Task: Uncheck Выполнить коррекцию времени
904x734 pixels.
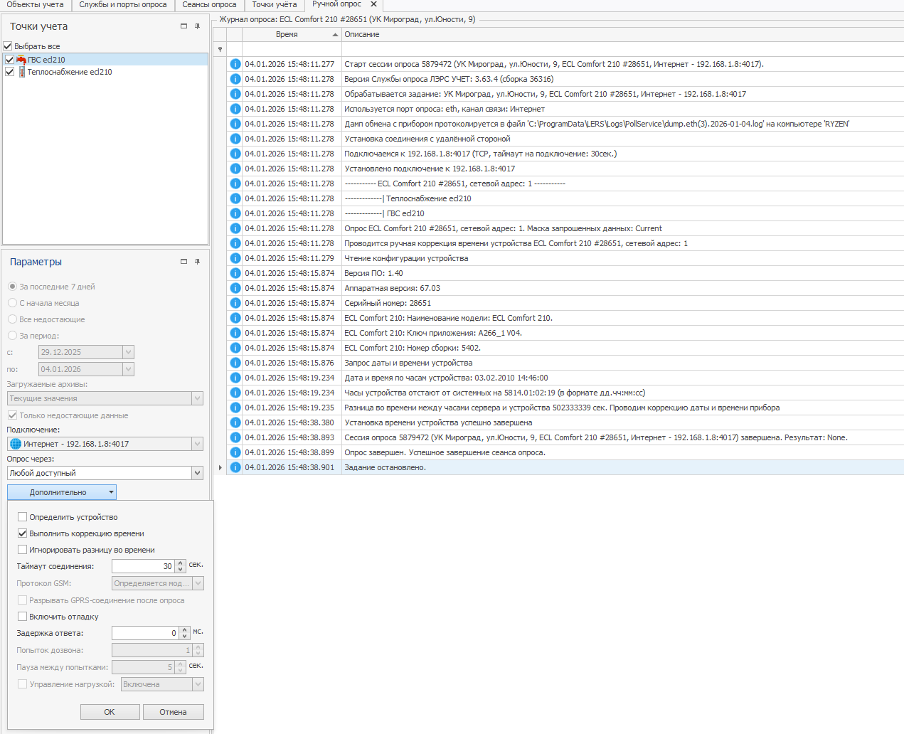Action: [23, 533]
